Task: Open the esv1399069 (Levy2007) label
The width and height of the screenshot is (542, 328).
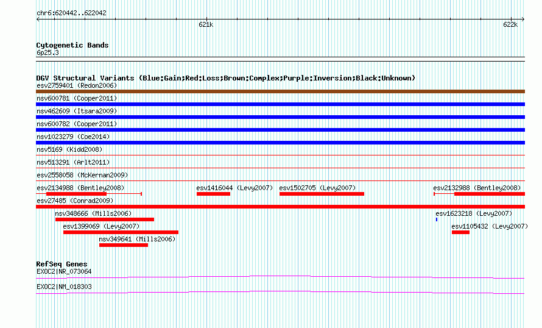Action: click(101, 226)
